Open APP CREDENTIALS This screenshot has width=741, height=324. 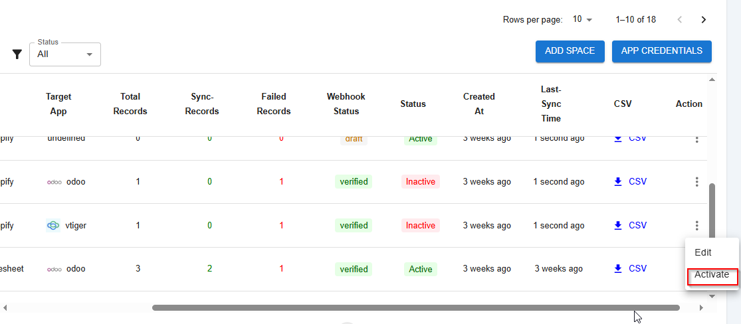click(x=661, y=51)
